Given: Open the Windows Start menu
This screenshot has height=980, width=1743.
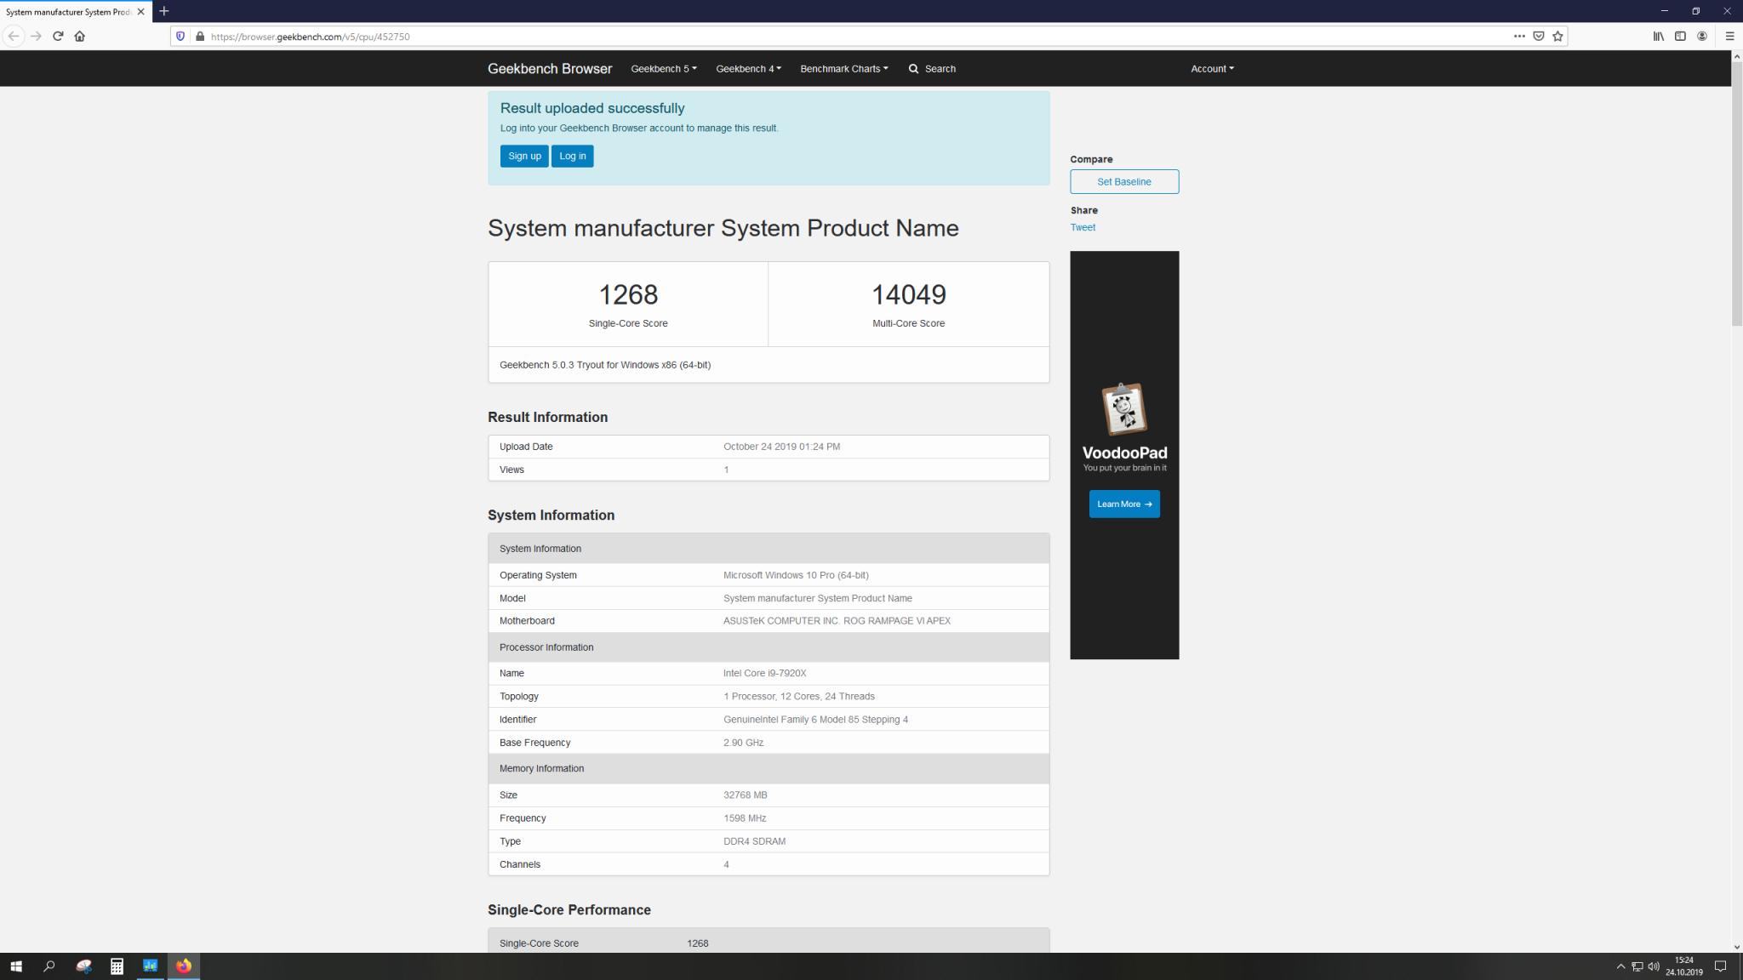Looking at the screenshot, I should [x=15, y=966].
